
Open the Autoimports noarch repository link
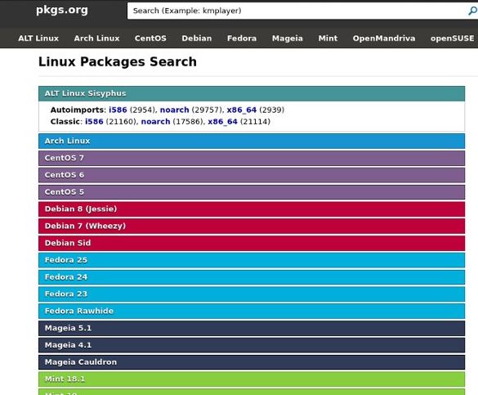[x=174, y=110]
